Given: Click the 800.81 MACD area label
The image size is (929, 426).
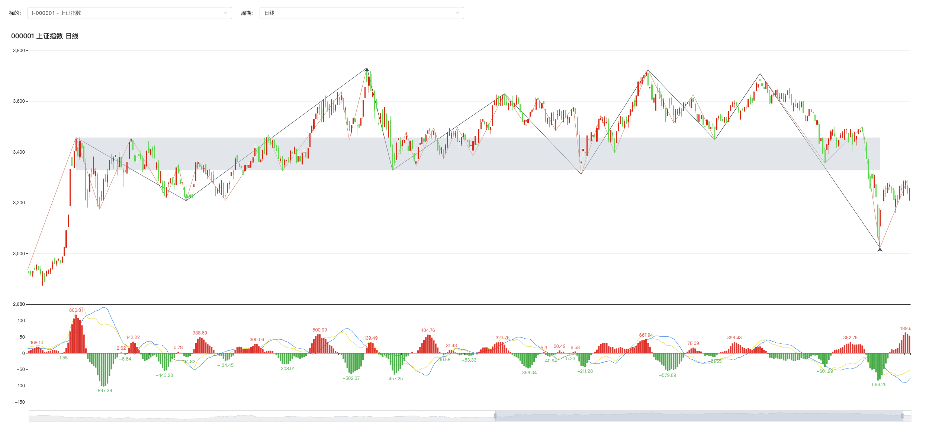Looking at the screenshot, I should (76, 310).
